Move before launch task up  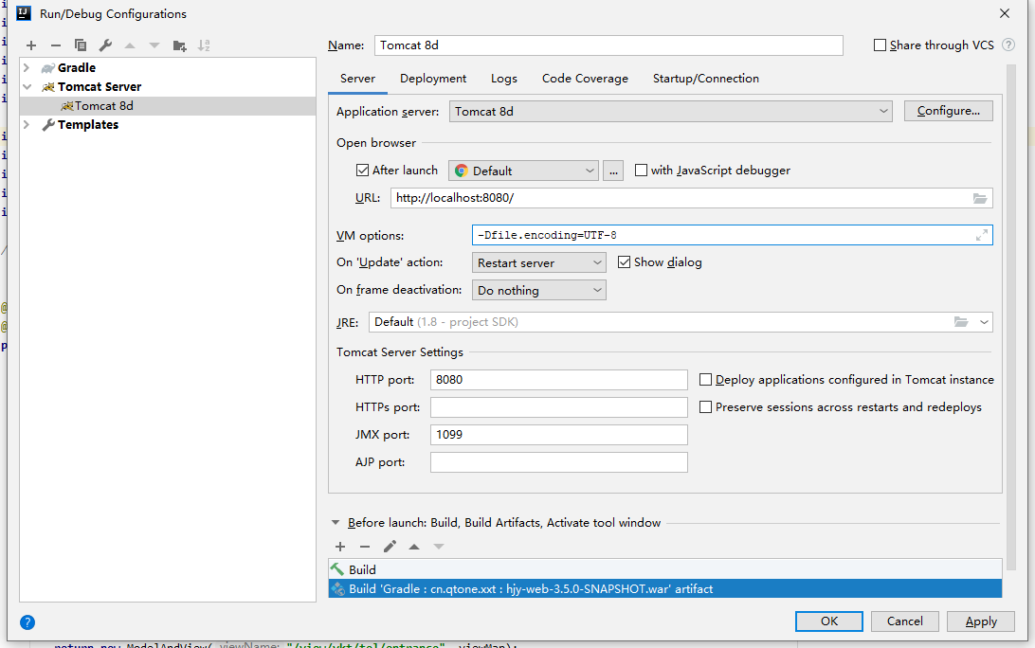(x=414, y=547)
